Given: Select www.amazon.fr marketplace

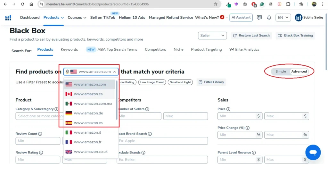Looking at the screenshot, I should (x=89, y=142).
